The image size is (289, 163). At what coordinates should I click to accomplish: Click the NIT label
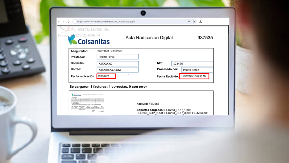(x=160, y=63)
